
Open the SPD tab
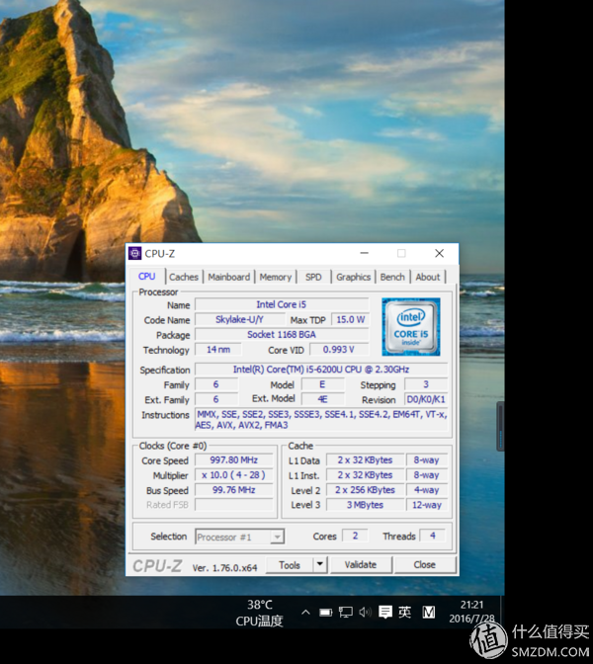pos(313,277)
